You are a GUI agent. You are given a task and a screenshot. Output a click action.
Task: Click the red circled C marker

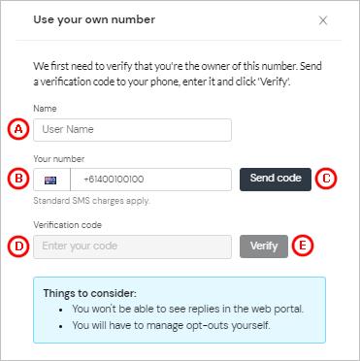tap(326, 179)
